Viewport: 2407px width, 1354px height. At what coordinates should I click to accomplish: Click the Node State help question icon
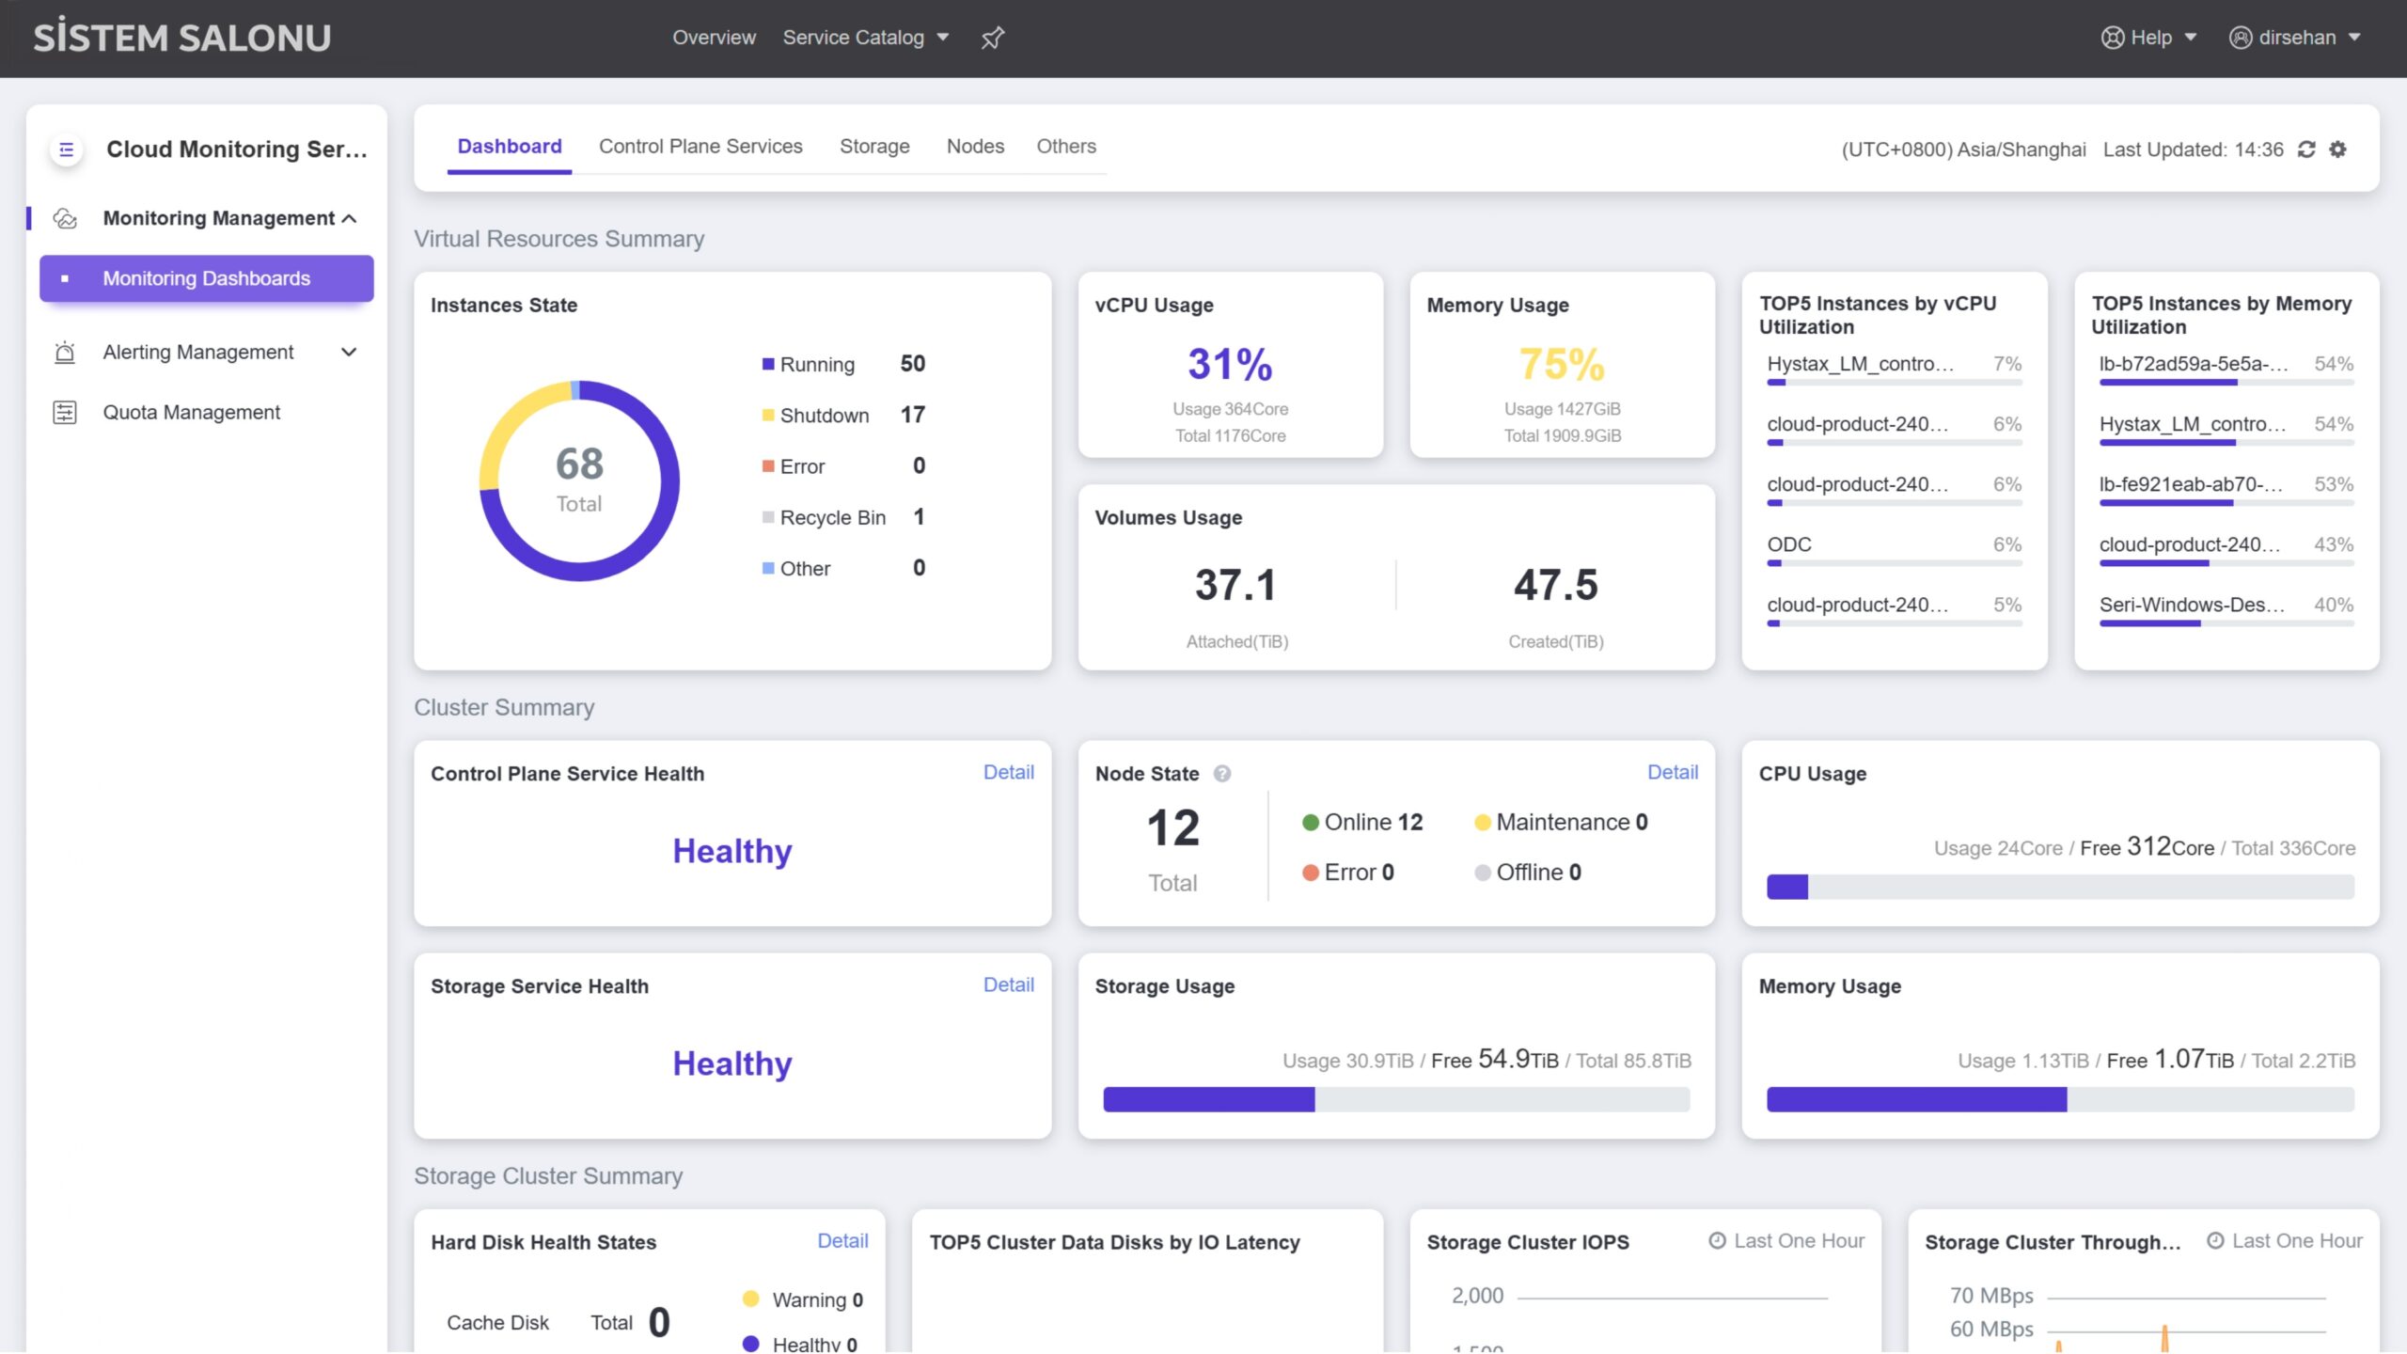pyautogui.click(x=1222, y=774)
